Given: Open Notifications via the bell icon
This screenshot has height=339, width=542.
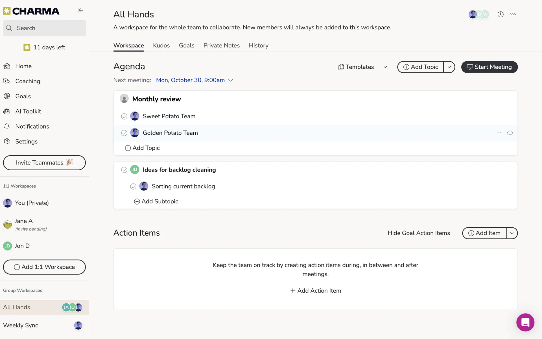Looking at the screenshot, I should click(7, 126).
